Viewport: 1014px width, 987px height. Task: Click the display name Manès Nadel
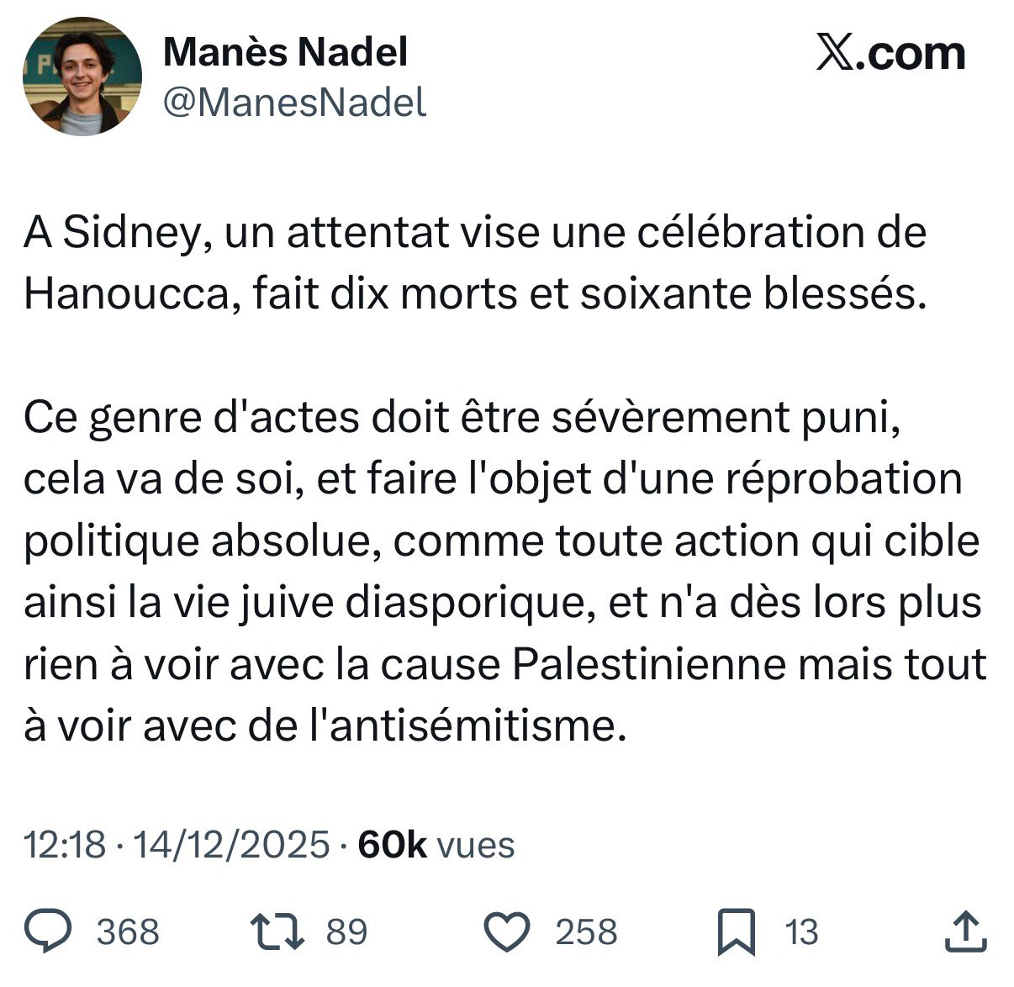pos(285,52)
